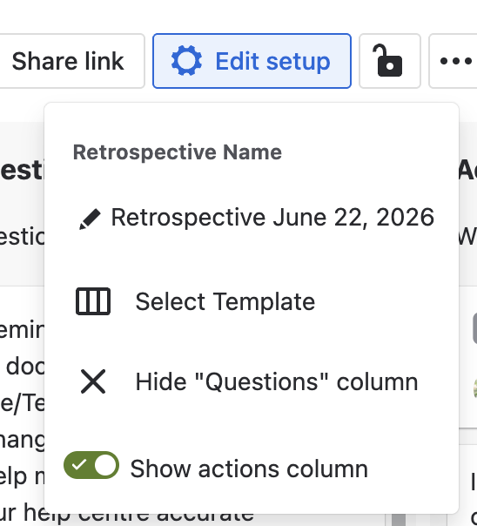477x526 pixels.
Task: Open the three-dots more options menu
Action: click(x=455, y=61)
